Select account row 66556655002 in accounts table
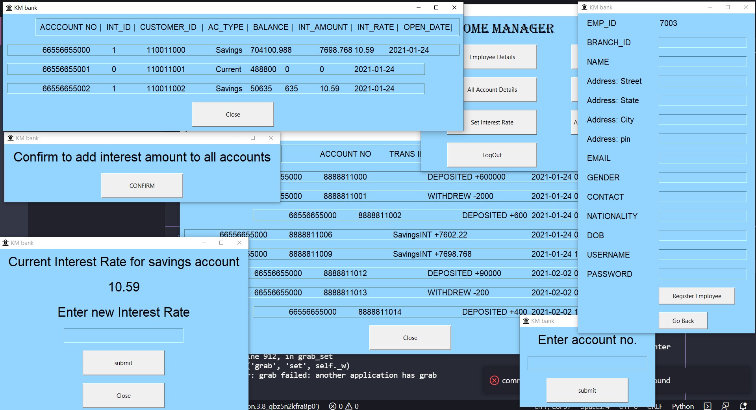The width and height of the screenshot is (756, 410). (216, 89)
